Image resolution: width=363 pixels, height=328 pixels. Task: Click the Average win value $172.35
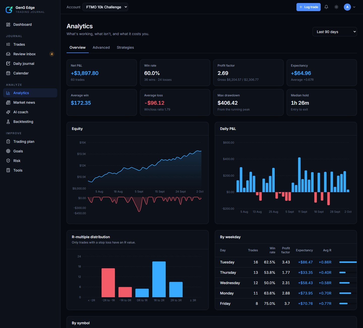pyautogui.click(x=81, y=103)
